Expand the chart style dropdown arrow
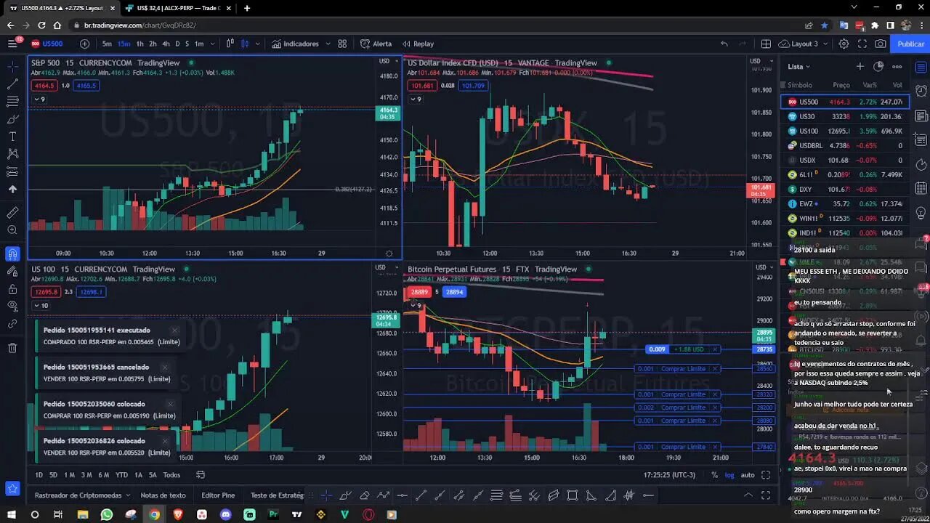930x523 pixels. click(257, 44)
